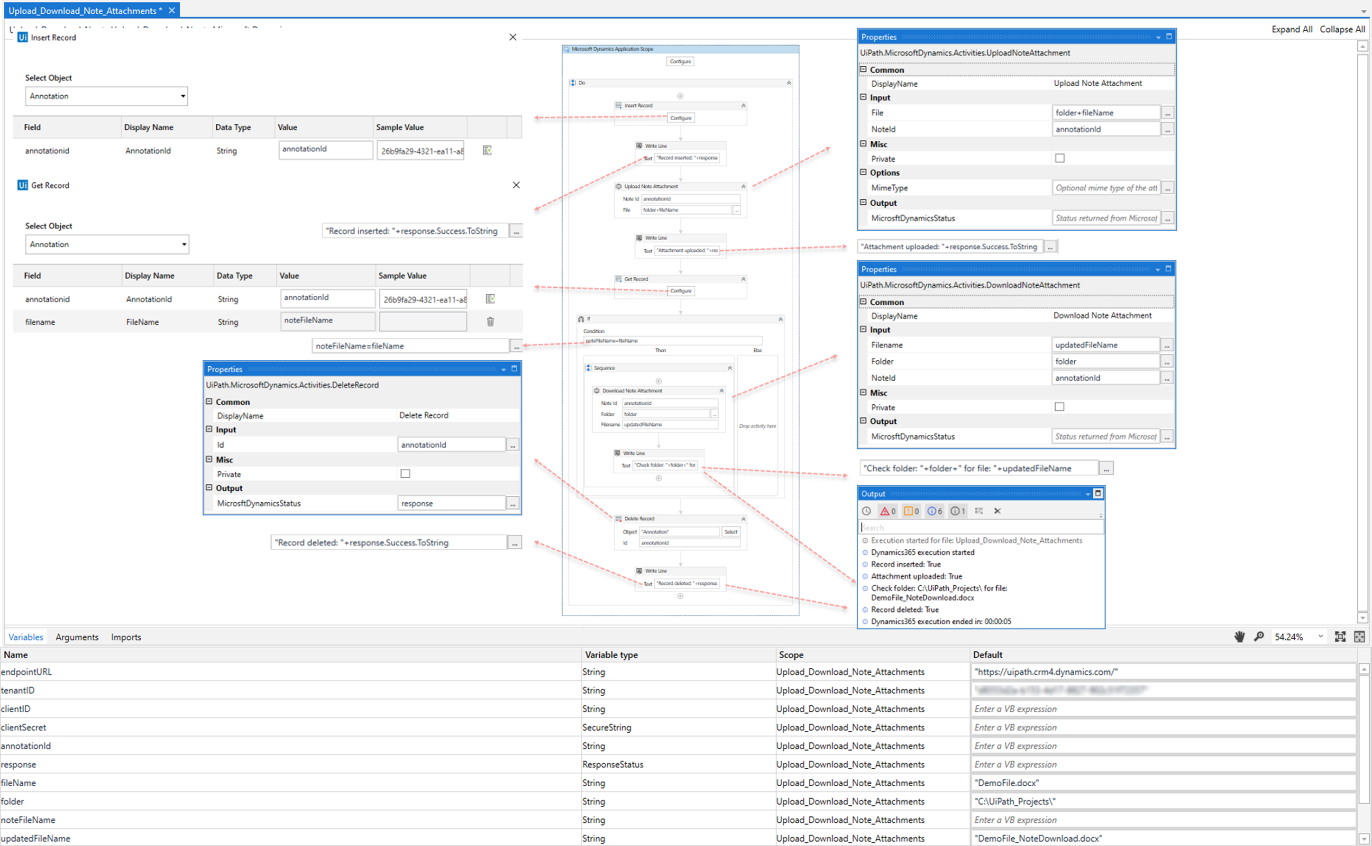The width and height of the screenshot is (1372, 846).
Task: Click the clock timestamp icon in Output
Action: coord(866,511)
